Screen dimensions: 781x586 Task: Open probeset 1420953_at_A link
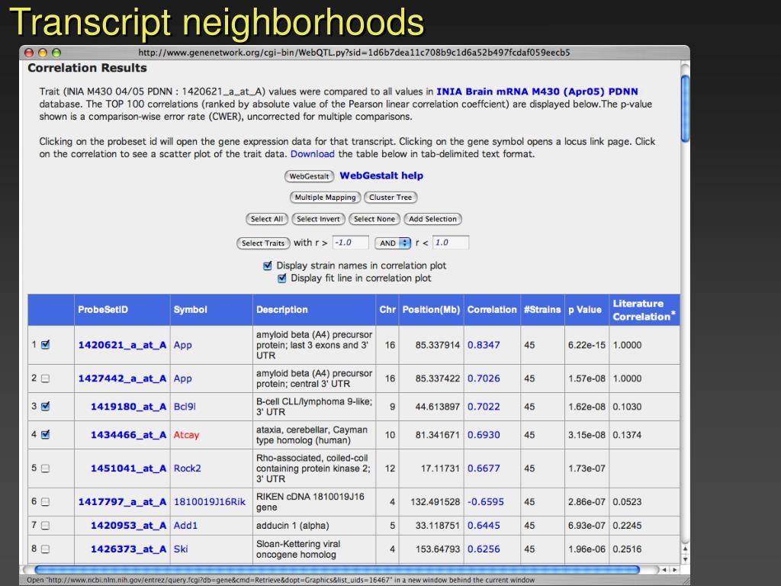pyautogui.click(x=128, y=525)
